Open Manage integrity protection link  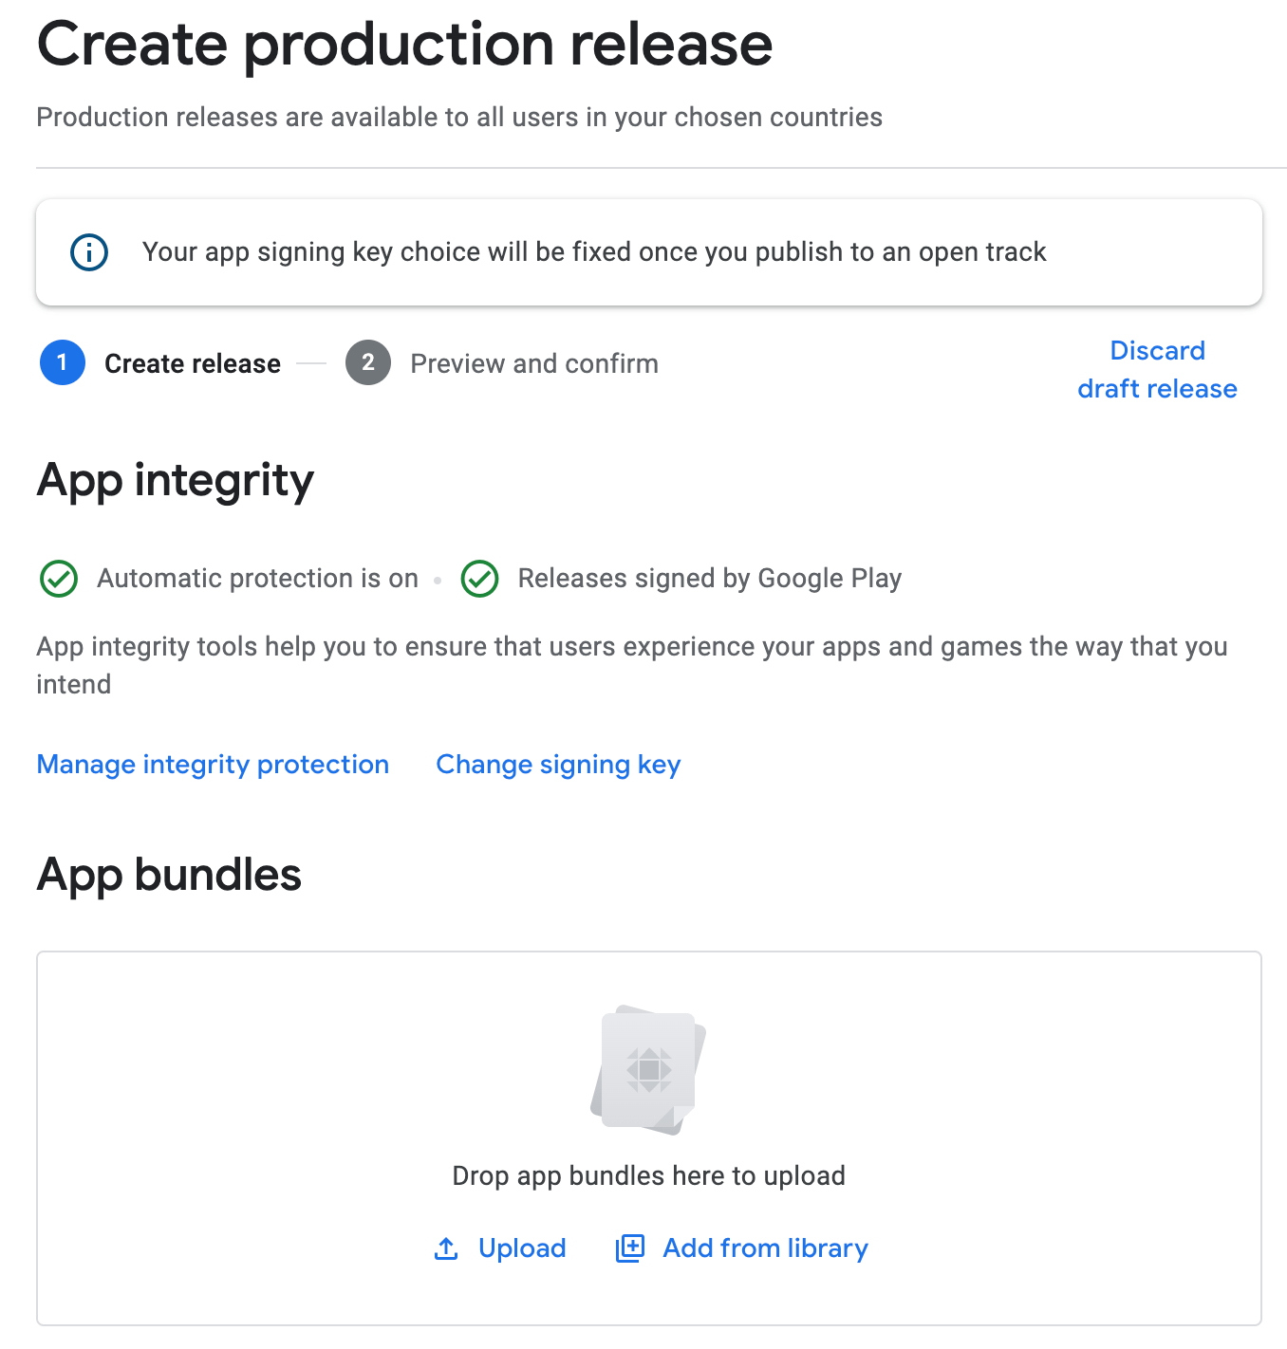pyautogui.click(x=213, y=765)
